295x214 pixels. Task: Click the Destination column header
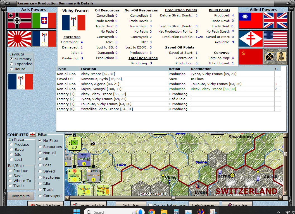232,69
